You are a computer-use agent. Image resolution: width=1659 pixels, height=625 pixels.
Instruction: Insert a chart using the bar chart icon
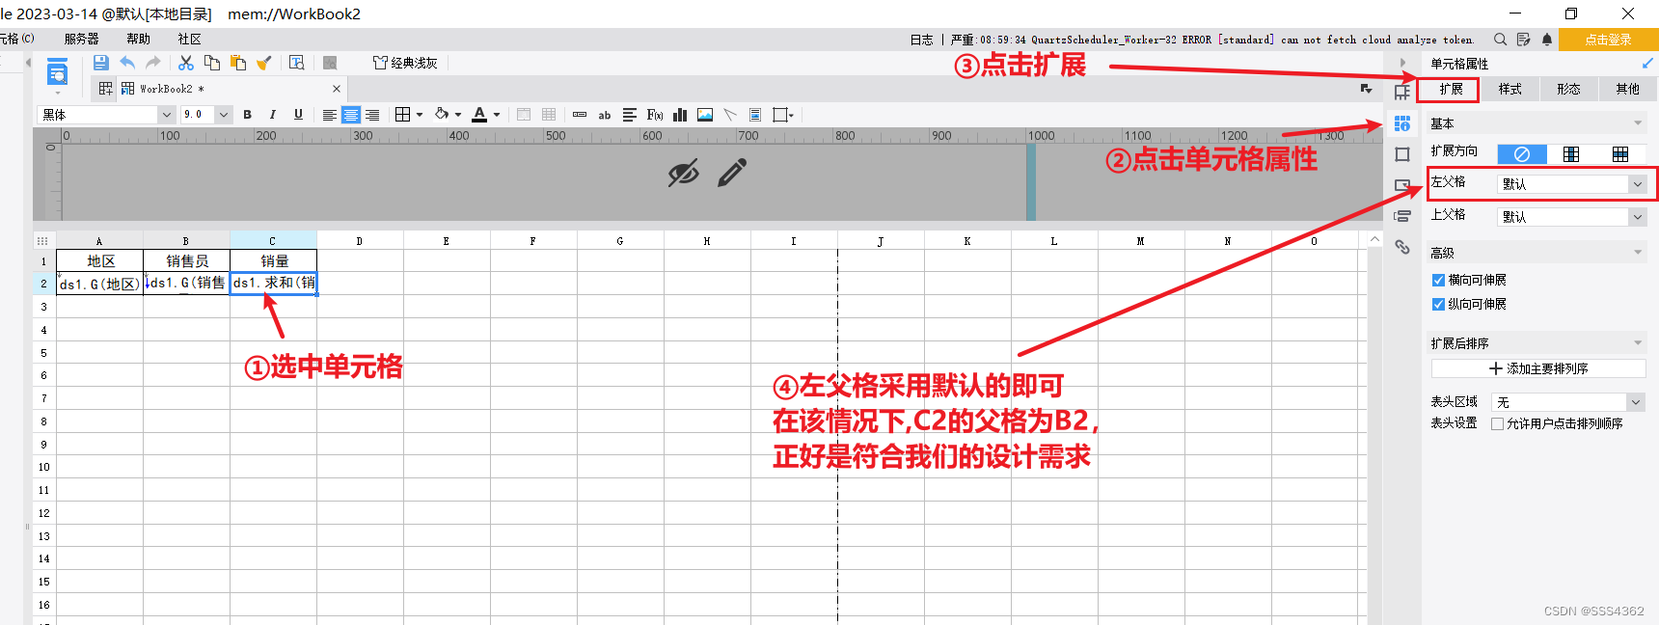click(680, 115)
